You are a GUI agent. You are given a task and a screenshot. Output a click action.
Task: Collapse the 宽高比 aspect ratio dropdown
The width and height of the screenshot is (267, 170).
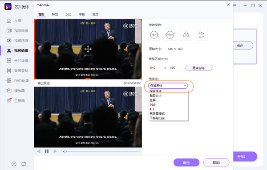tap(168, 86)
